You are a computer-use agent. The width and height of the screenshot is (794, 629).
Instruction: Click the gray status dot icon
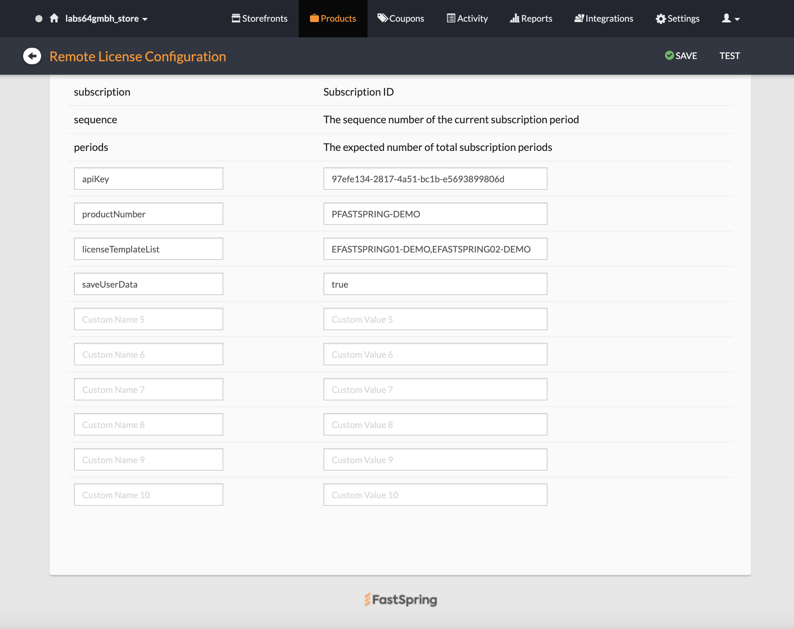click(38, 19)
